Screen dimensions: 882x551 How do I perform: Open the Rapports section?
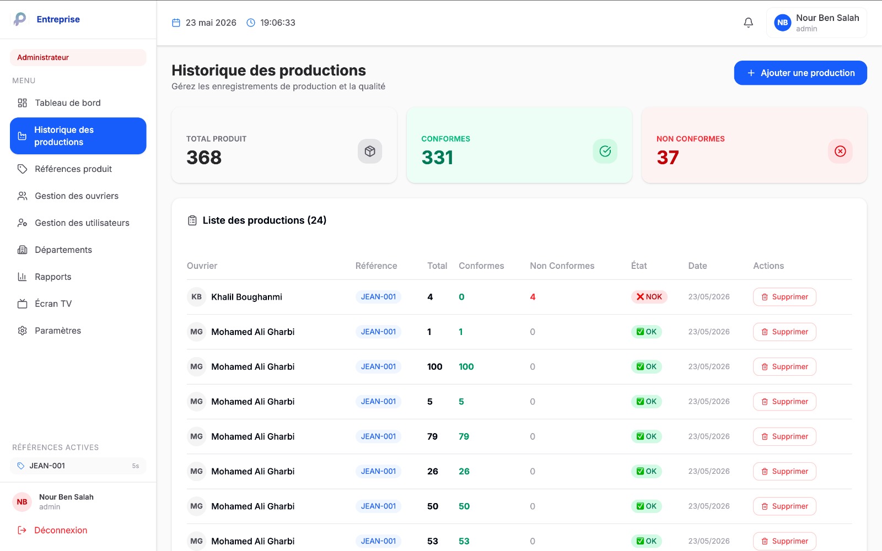pos(78,277)
